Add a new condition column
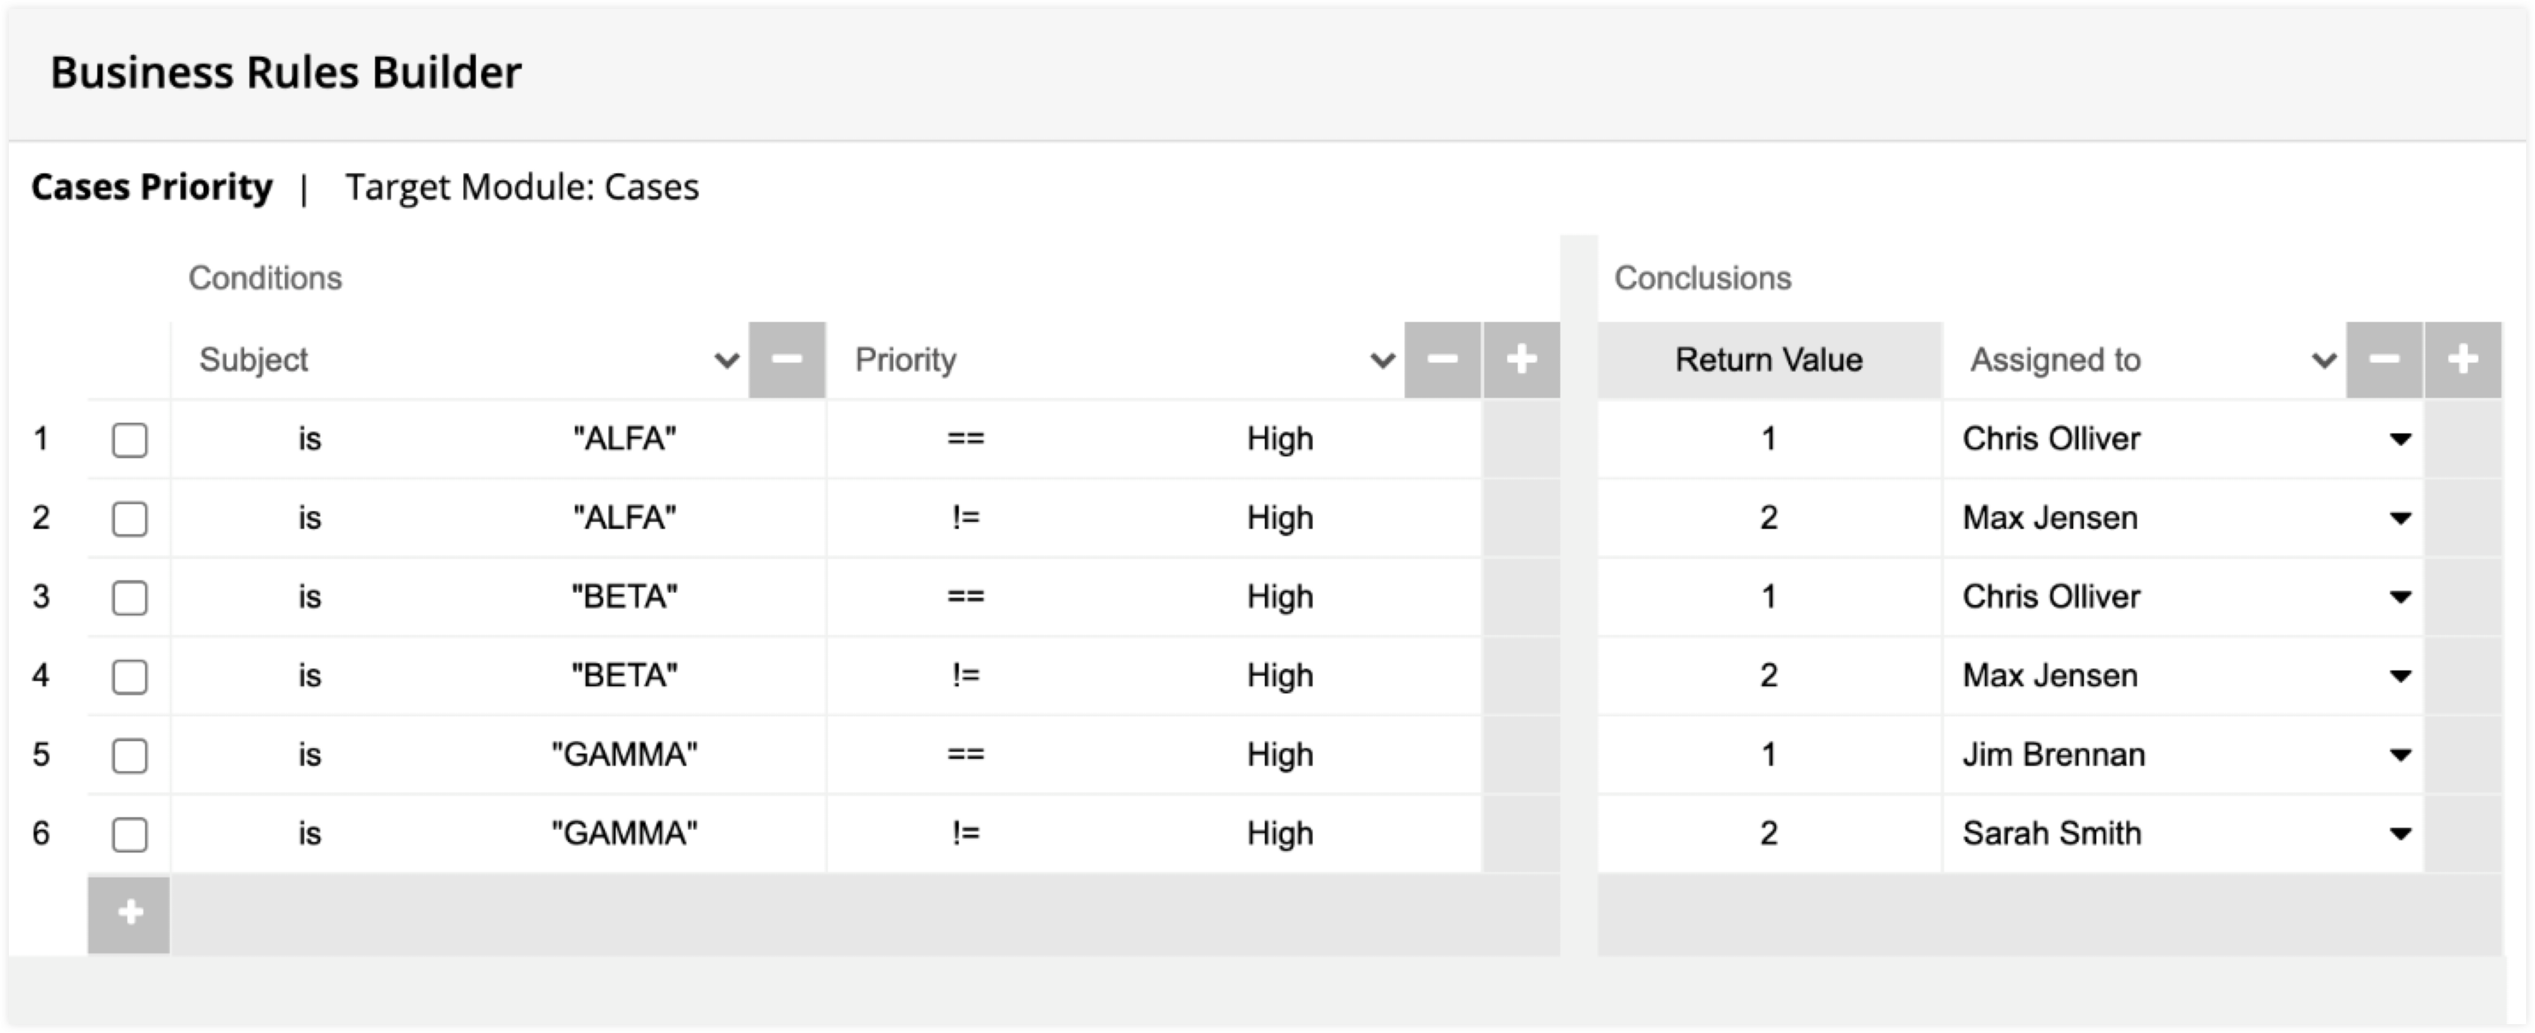This screenshot has height=1033, width=2535. [1521, 360]
